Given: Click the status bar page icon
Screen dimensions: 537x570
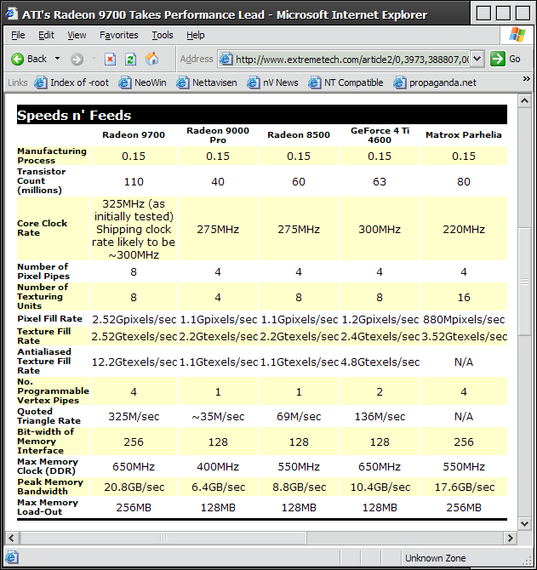Looking at the screenshot, I should pyautogui.click(x=12, y=557).
